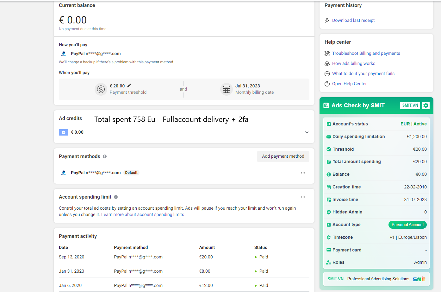Click the 22-02-2010 creation date value
Screen dimensions: 441x292
pos(415,187)
